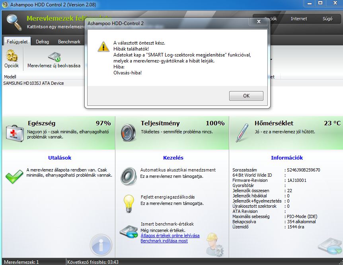Click Ismert benchmark-értékek label
Image resolution: width=343 pixels, height=265 pixels.
click(x=168, y=224)
